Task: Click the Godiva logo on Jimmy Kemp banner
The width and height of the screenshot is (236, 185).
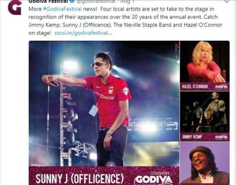Action: pyautogui.click(x=221, y=137)
